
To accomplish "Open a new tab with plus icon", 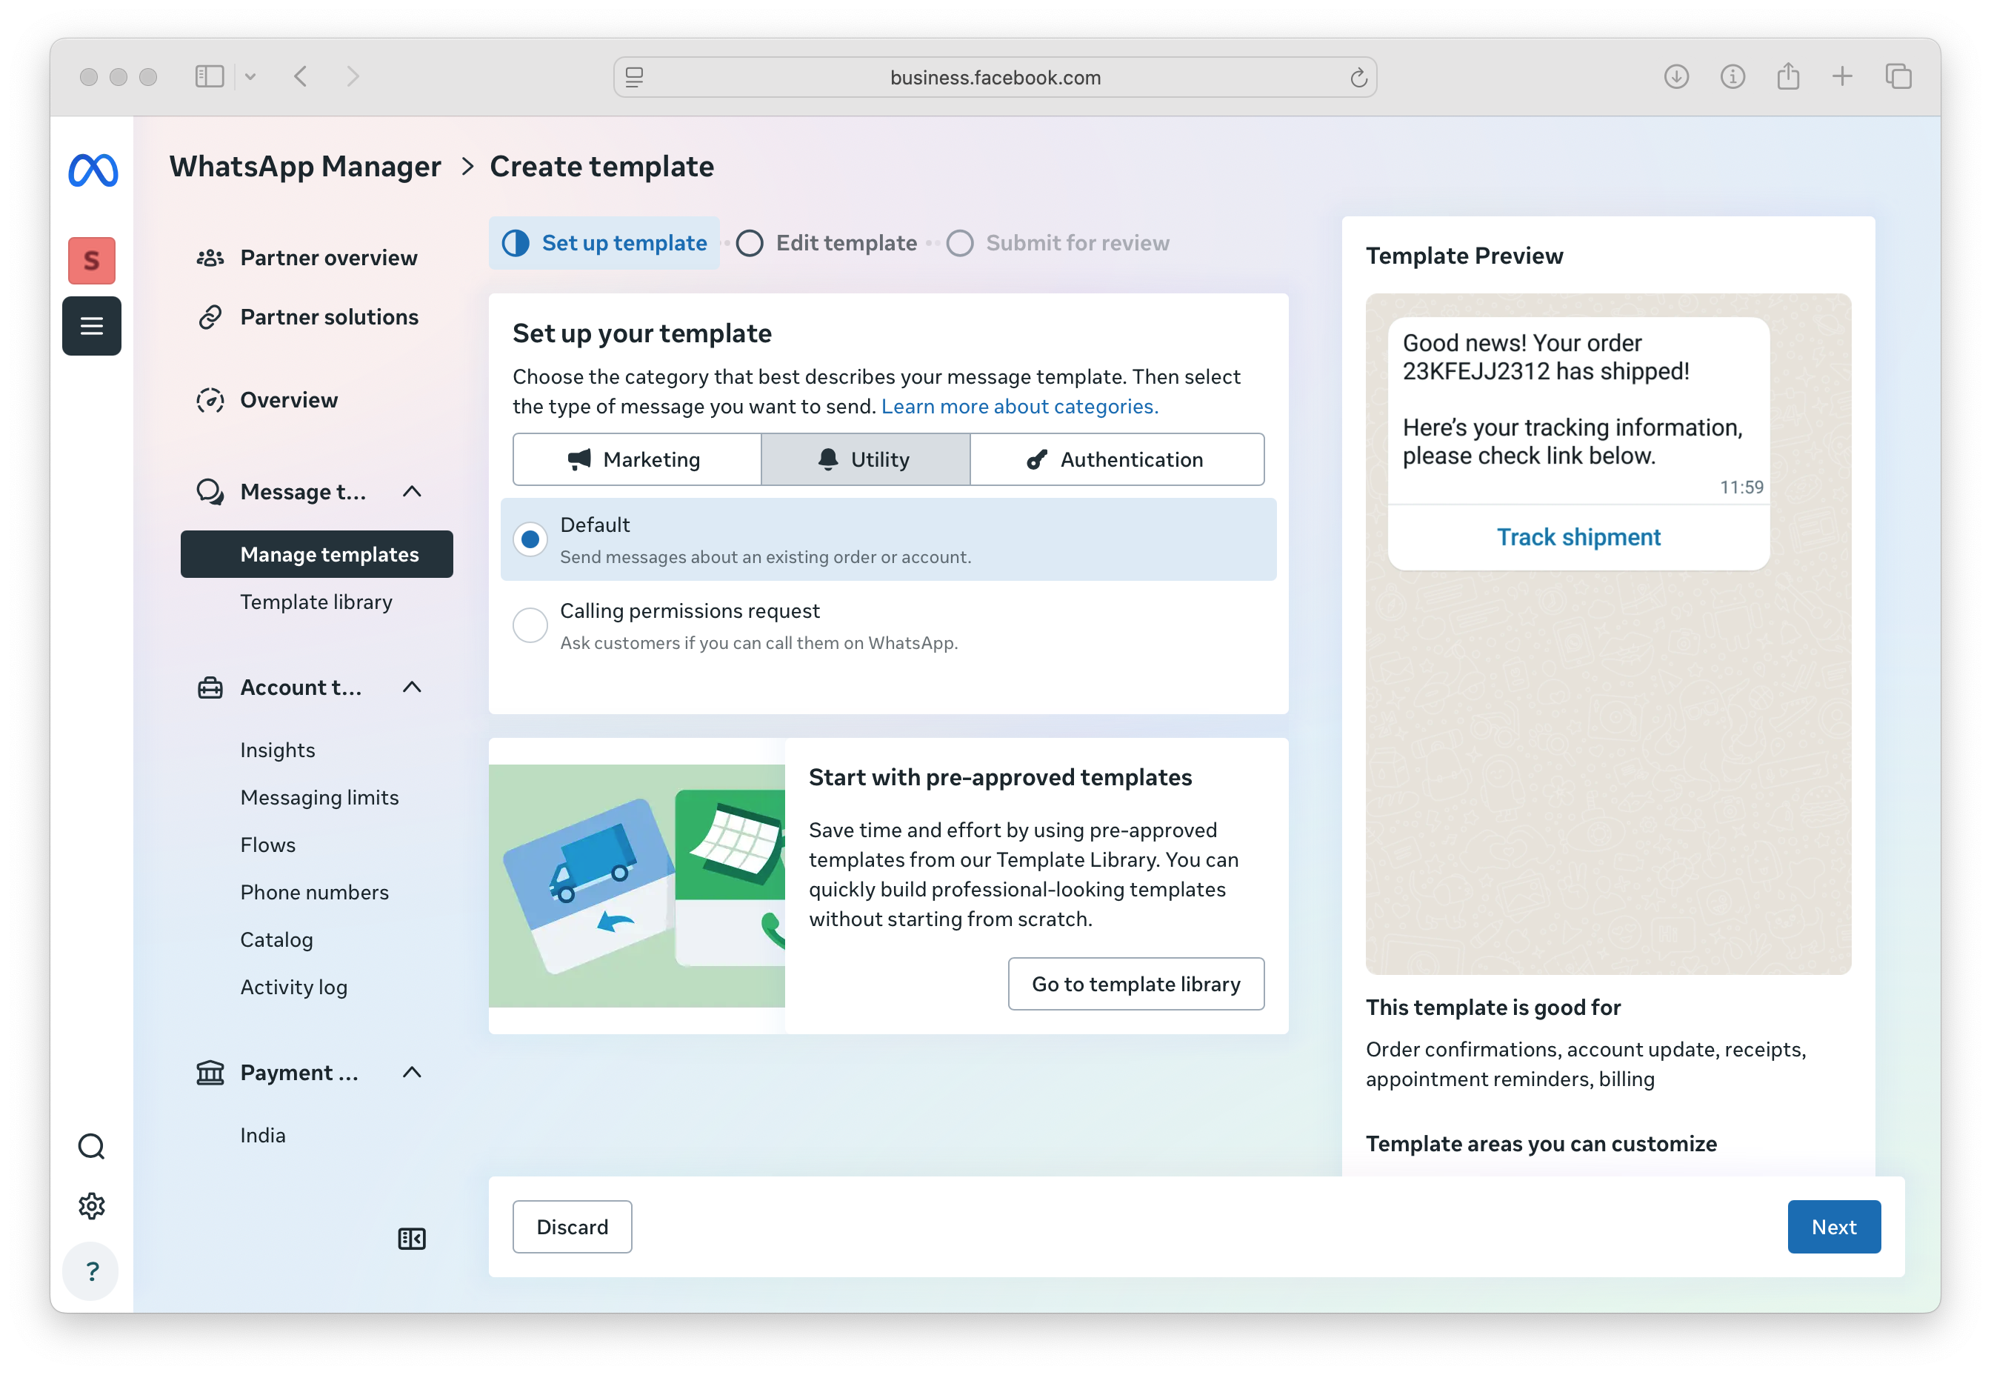I will click(x=1842, y=76).
